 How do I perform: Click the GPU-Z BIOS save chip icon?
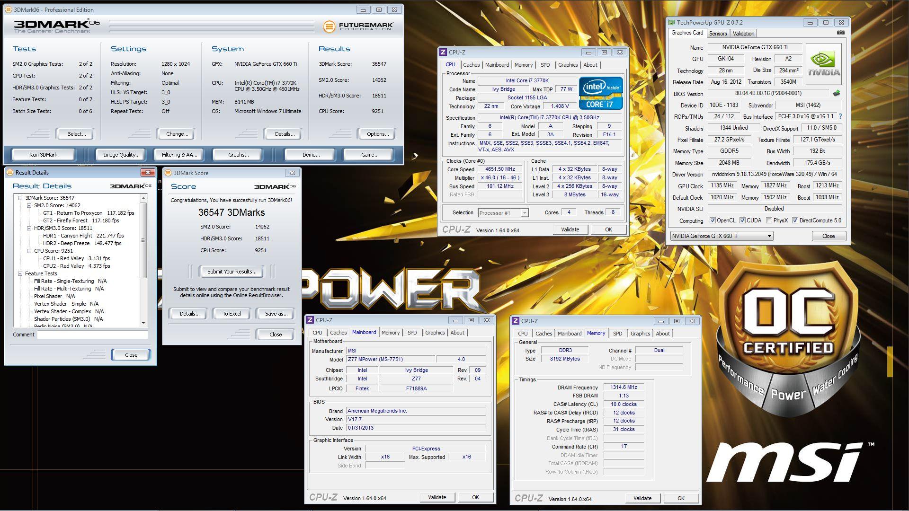(837, 93)
